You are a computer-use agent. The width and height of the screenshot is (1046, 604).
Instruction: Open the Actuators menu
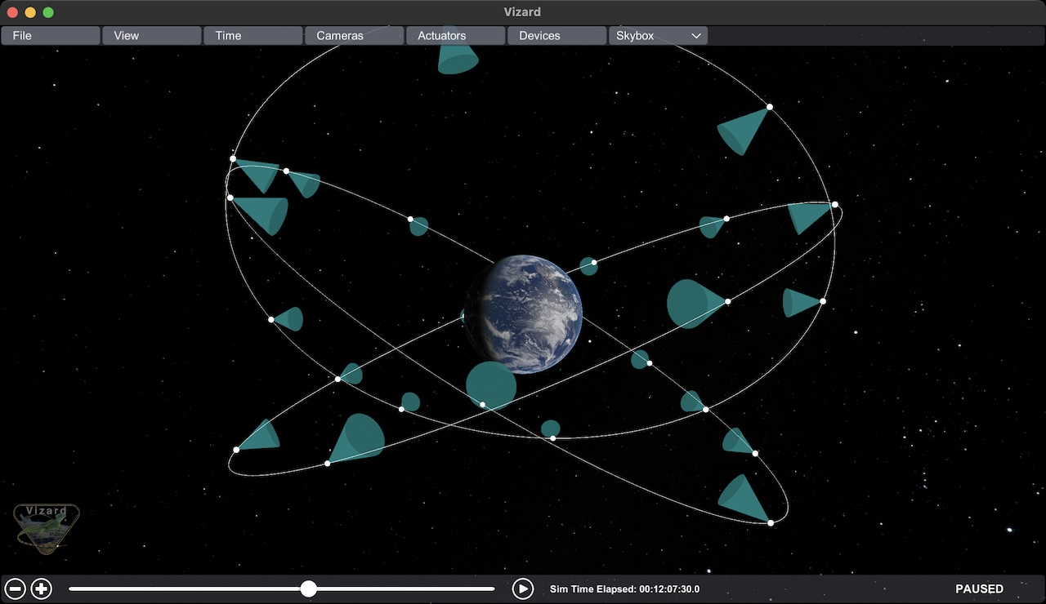pyautogui.click(x=456, y=36)
